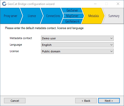This screenshot has width=124, height=106.
Task: Click the Public domain license field
Action: point(77,51)
